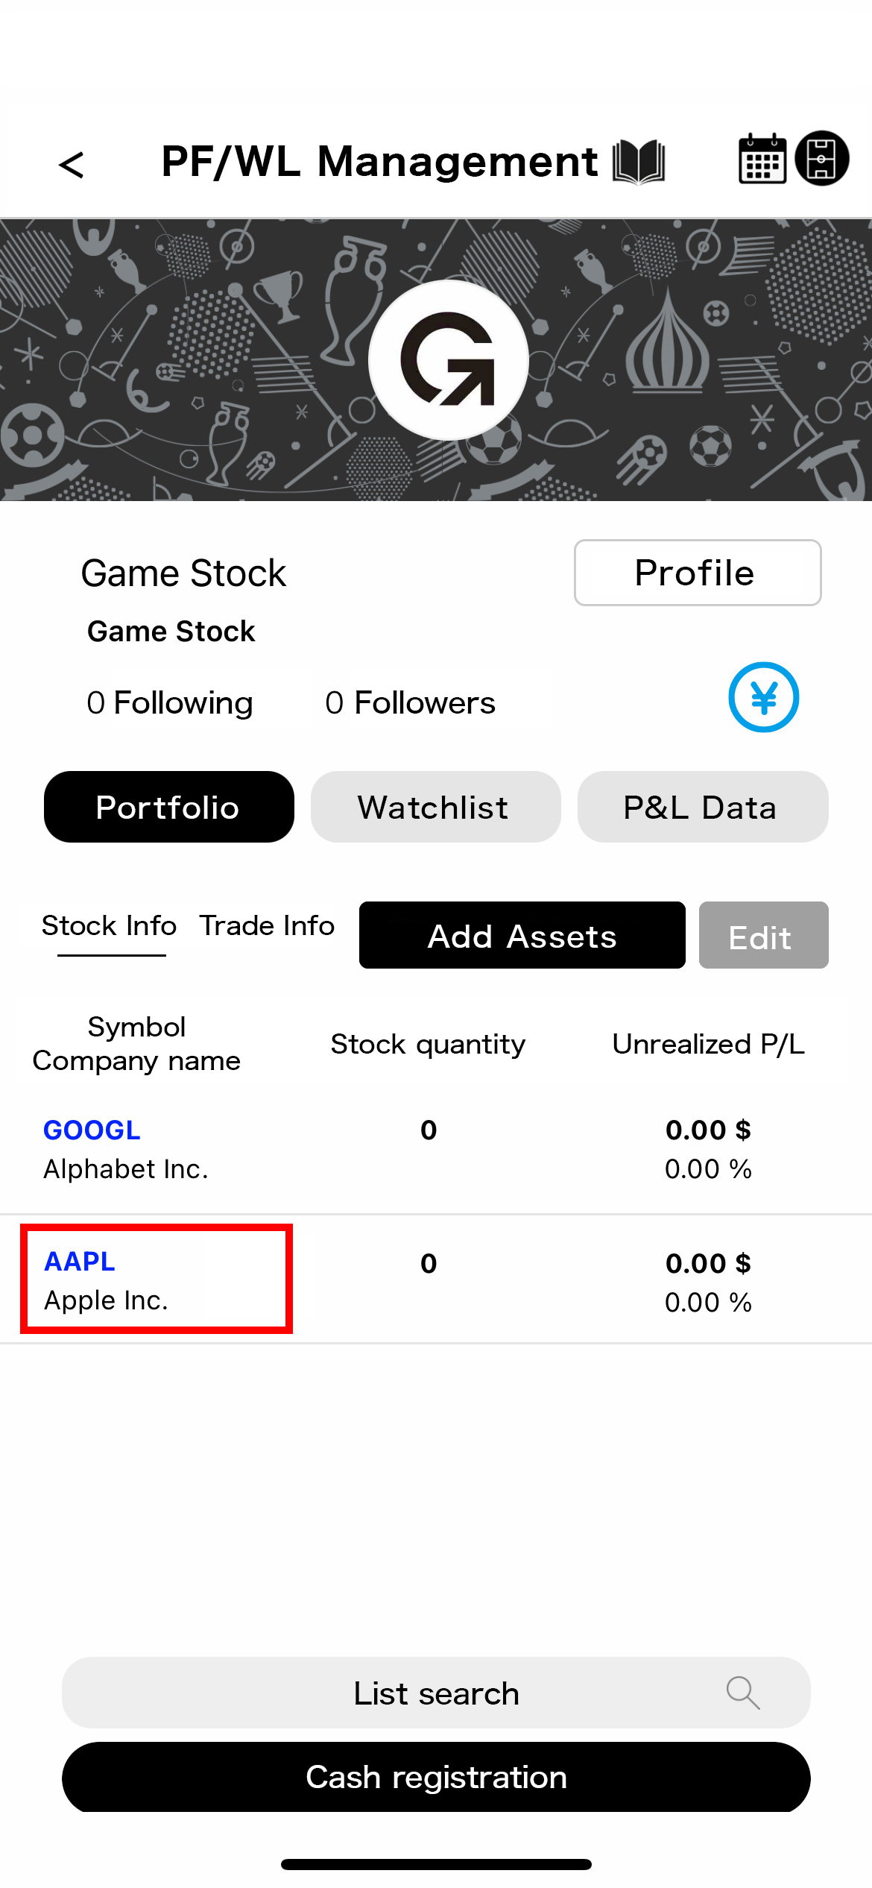Tap the round soccer field icon
This screenshot has width=872, height=1888.
[x=822, y=158]
